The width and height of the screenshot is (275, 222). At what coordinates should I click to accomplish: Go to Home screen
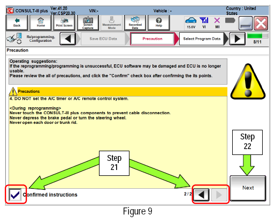point(41,23)
